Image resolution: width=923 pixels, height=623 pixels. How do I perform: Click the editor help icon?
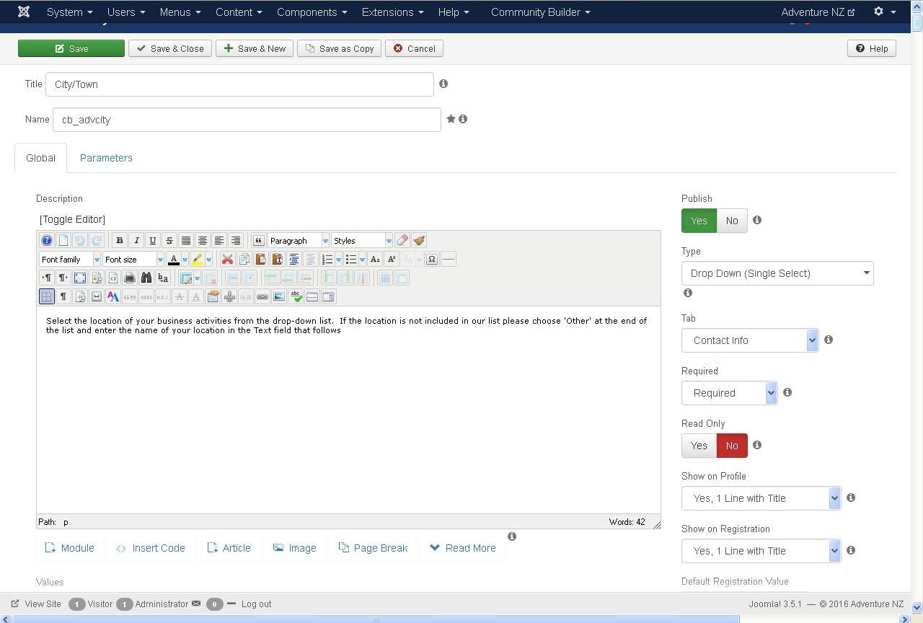[47, 240]
